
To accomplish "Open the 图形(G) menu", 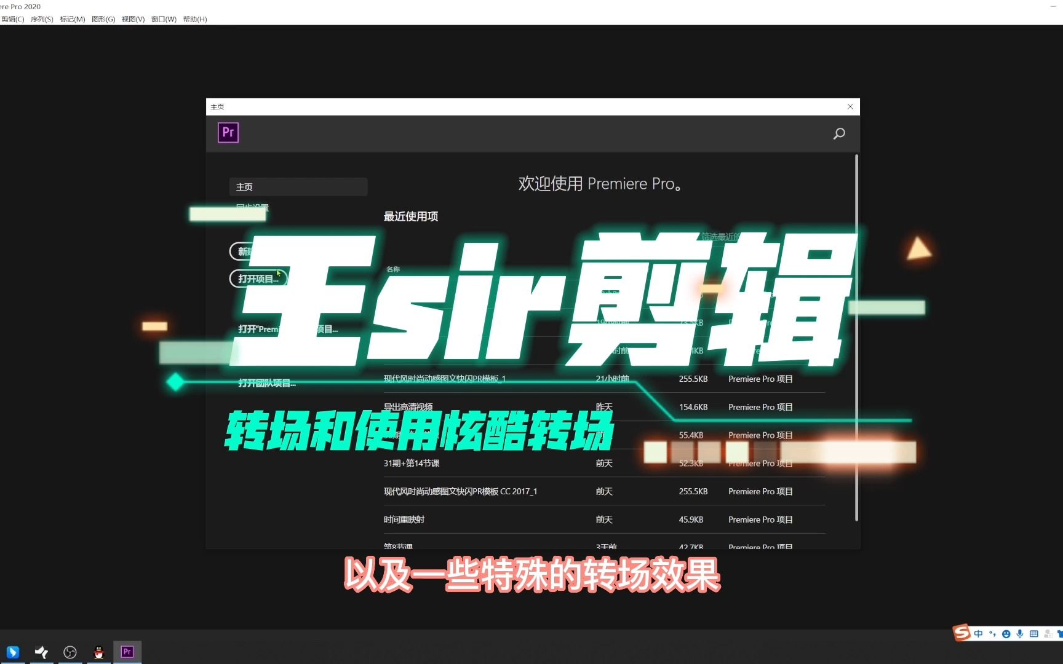I will coord(103,19).
